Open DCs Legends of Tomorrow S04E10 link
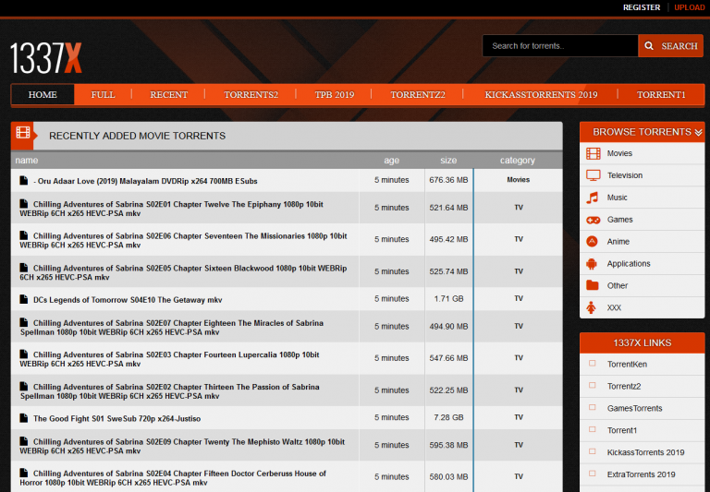 (128, 300)
